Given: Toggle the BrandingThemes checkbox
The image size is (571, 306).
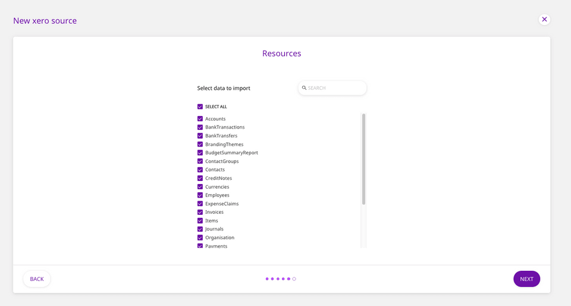Looking at the screenshot, I should (x=200, y=145).
